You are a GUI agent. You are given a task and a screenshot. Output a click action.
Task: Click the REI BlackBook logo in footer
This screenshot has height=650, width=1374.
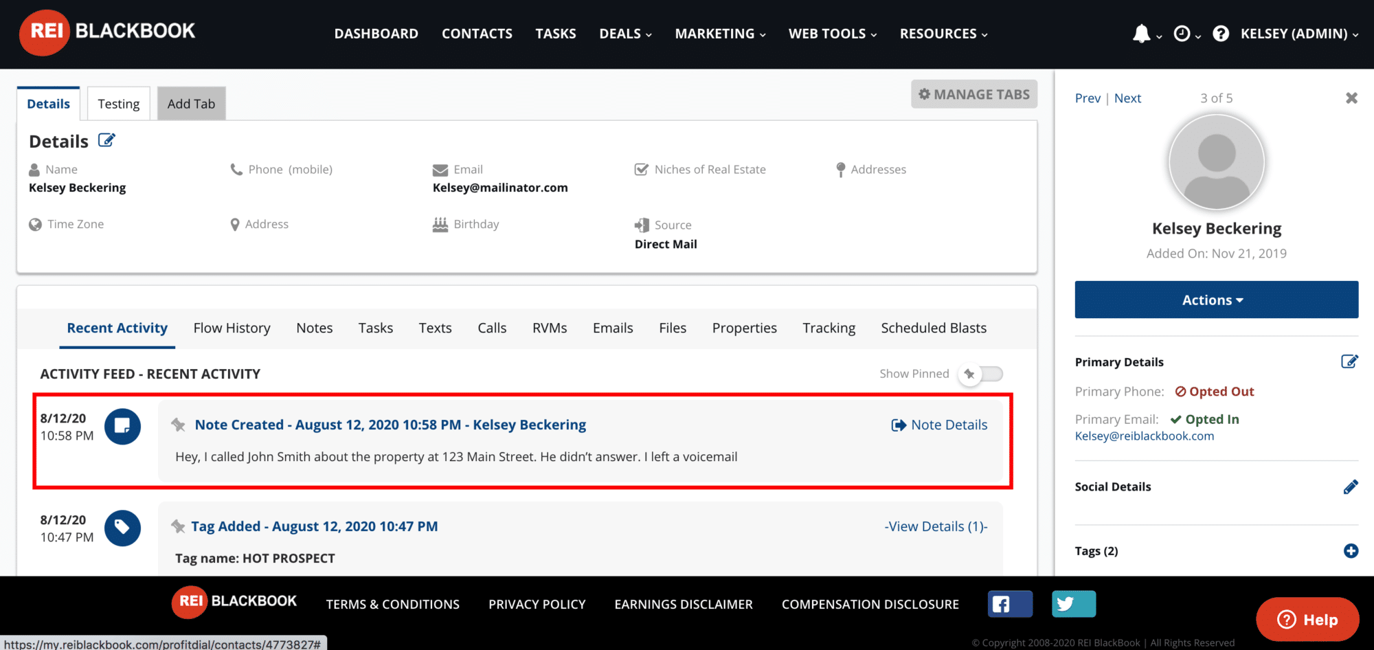pos(234,602)
